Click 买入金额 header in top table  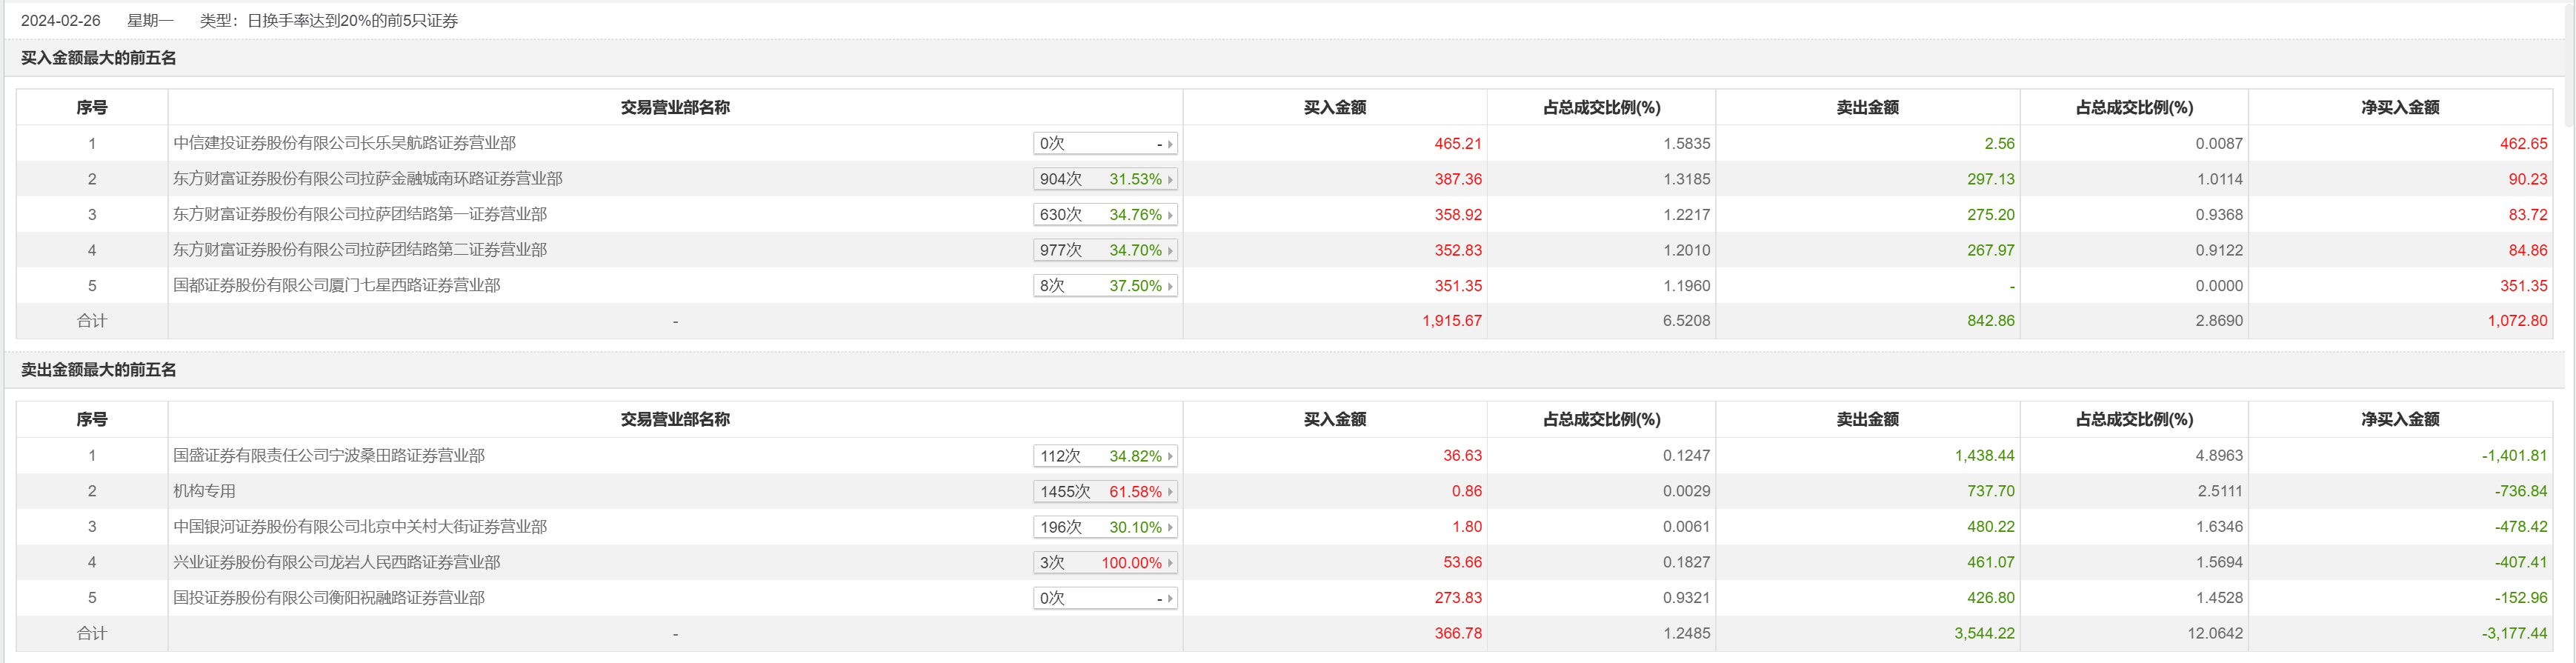(x=1334, y=108)
